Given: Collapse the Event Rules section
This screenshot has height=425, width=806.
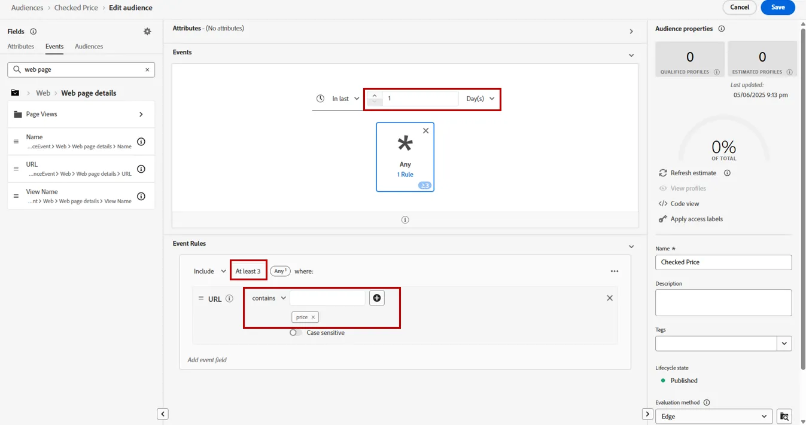Looking at the screenshot, I should [x=631, y=247].
